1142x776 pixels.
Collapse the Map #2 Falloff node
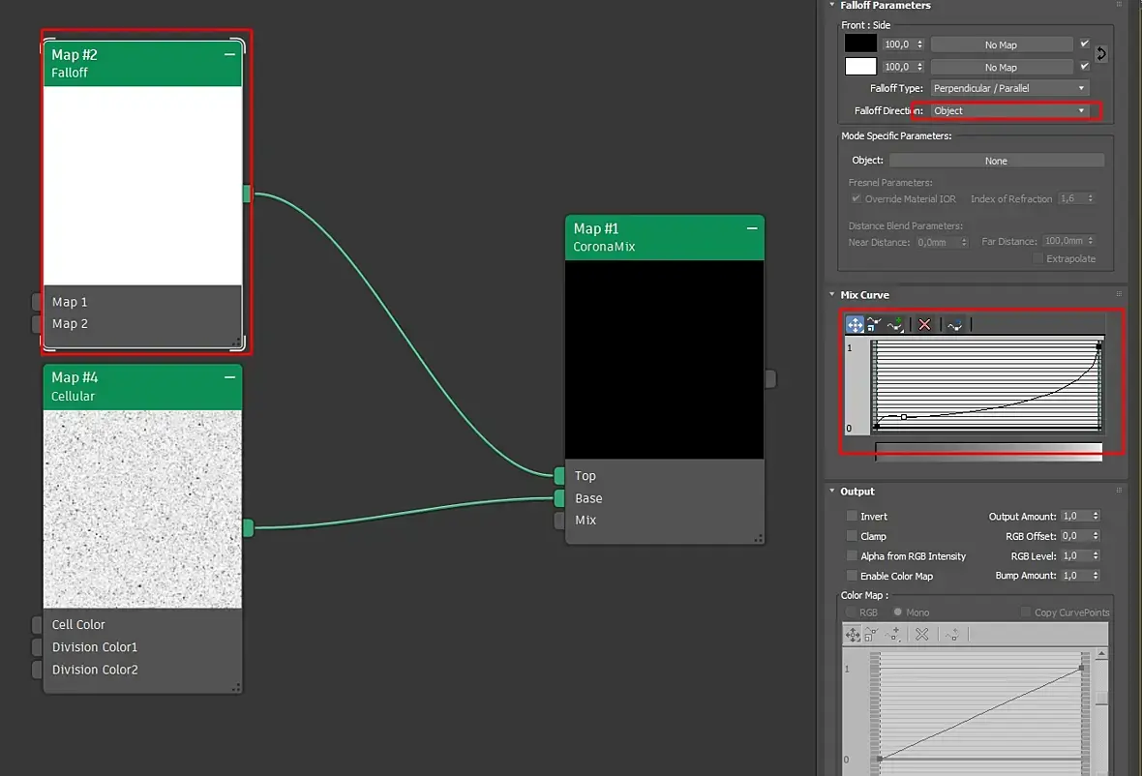point(229,54)
